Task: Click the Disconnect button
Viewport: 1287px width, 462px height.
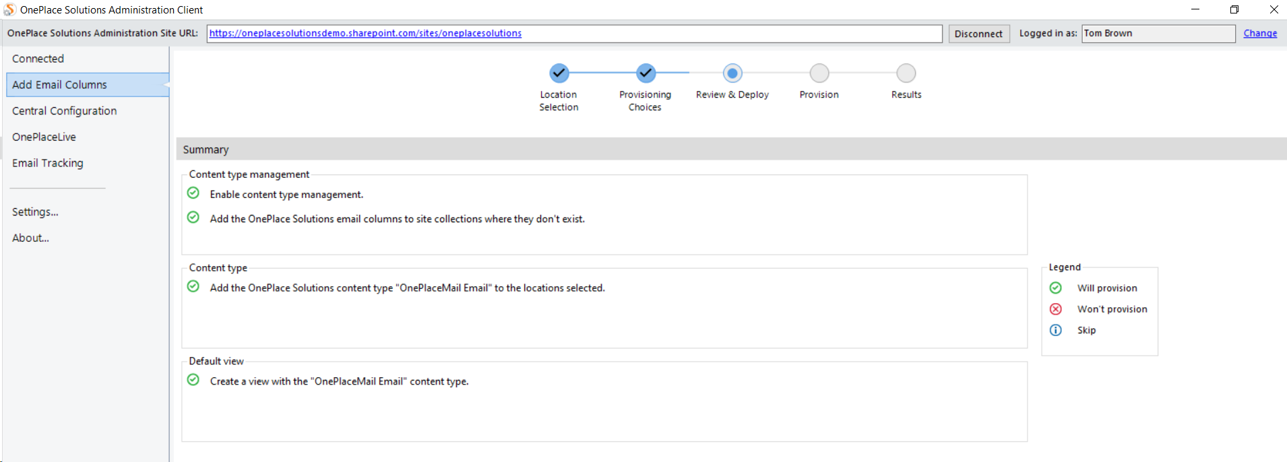Action: pos(979,34)
